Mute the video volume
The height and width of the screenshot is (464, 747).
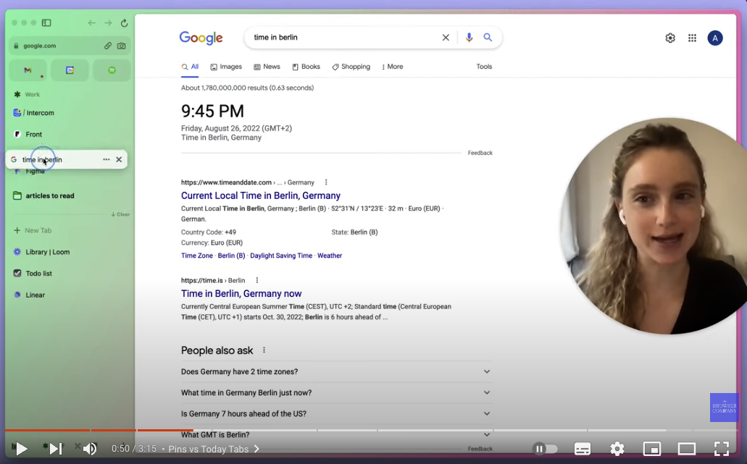(90, 448)
